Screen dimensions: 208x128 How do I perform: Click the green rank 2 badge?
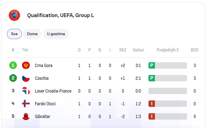(x=13, y=78)
